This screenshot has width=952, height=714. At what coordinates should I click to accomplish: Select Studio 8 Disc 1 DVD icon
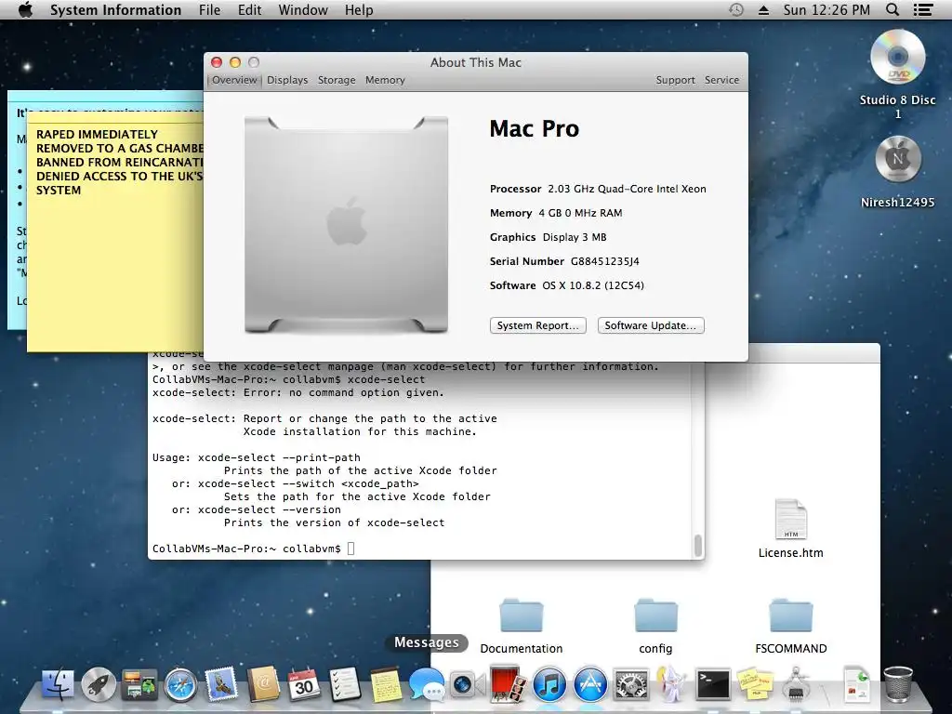(x=898, y=57)
